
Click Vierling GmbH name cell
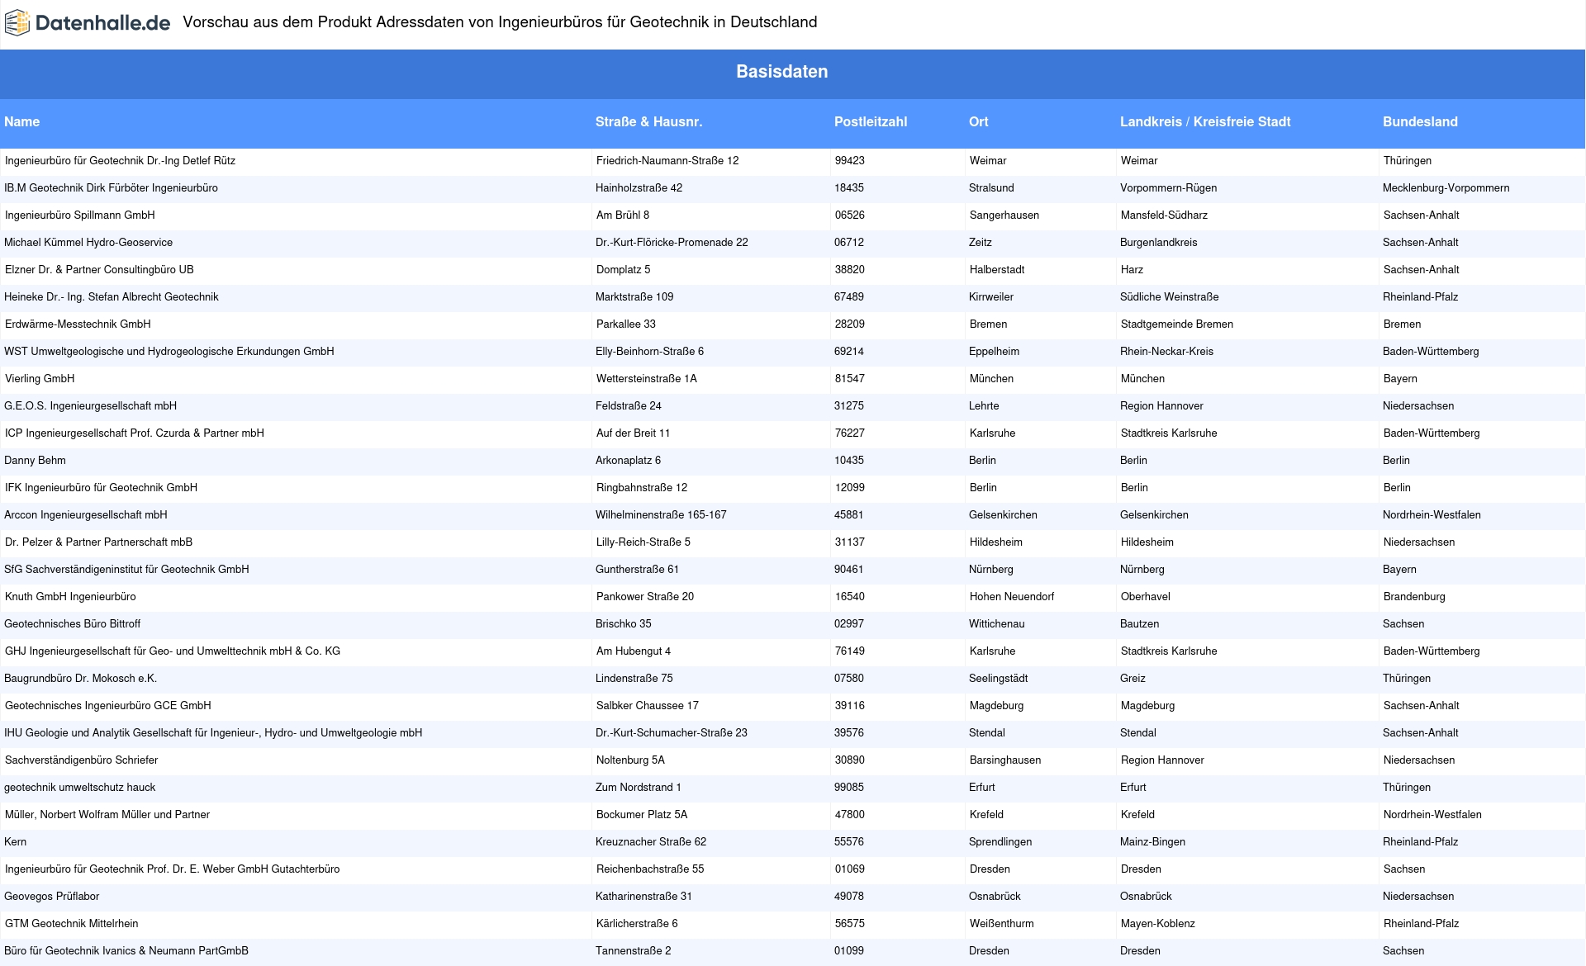tap(40, 379)
